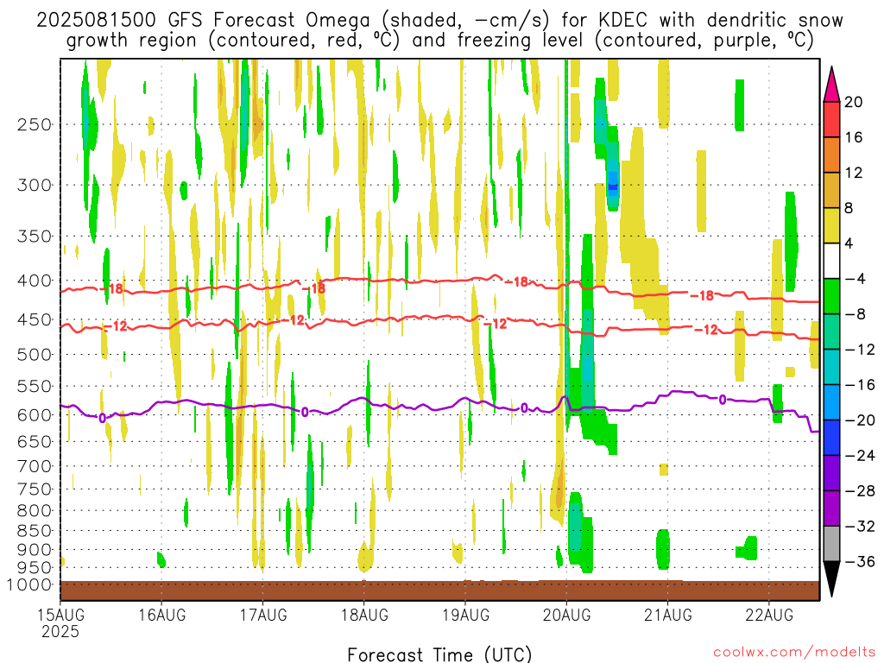Image resolution: width=884 pixels, height=663 pixels.
Task: Click the magenta arrow atop the color bar
Action: pyautogui.click(x=831, y=84)
